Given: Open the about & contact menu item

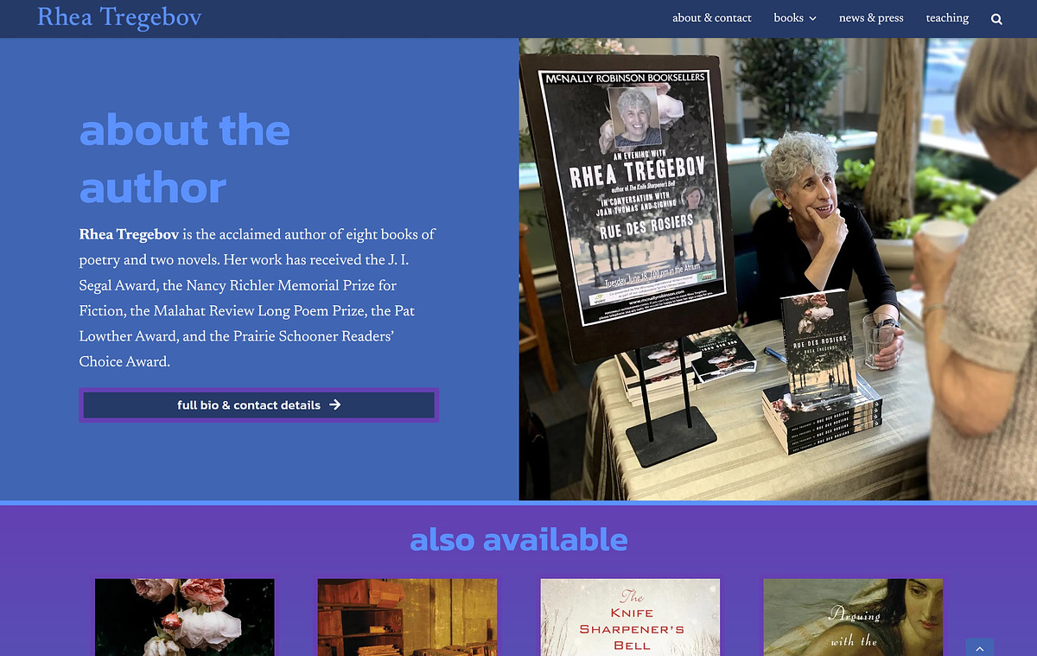Looking at the screenshot, I should pyautogui.click(x=712, y=17).
